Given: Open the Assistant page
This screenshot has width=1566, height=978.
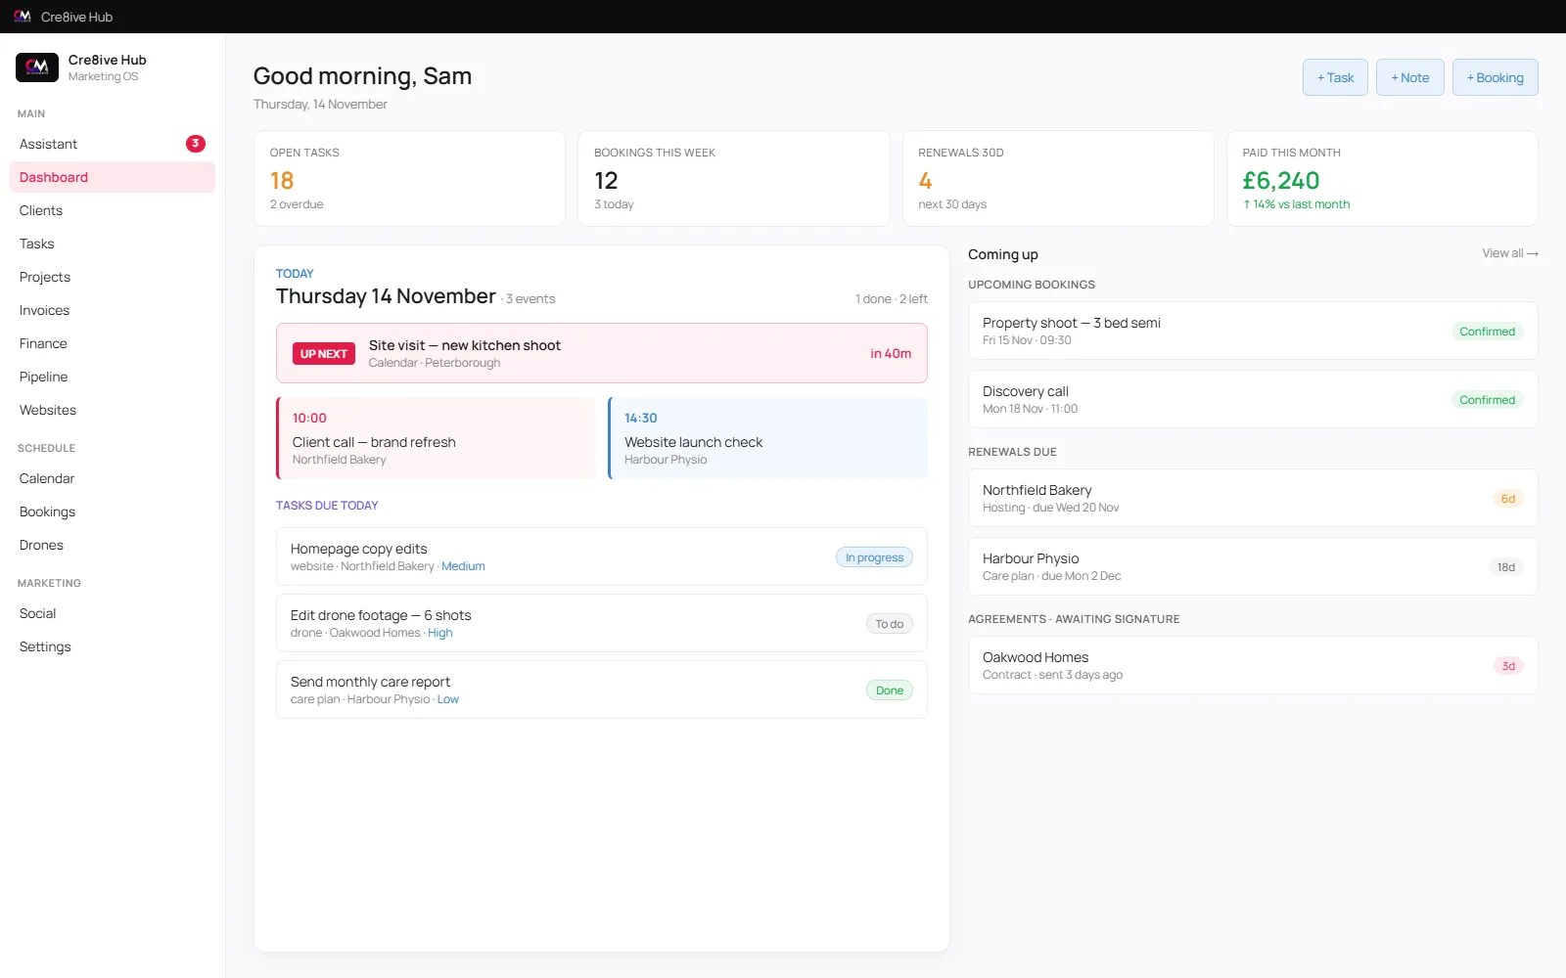Looking at the screenshot, I should [113, 144].
